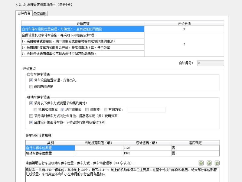Click the green layers stack icon
The image size is (242, 182).
[201, 163]
